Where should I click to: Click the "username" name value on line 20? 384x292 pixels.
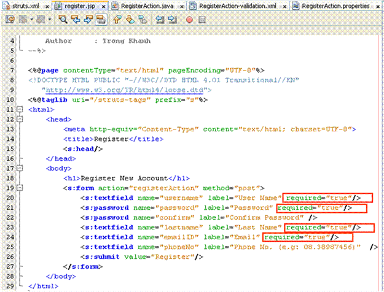181,198
